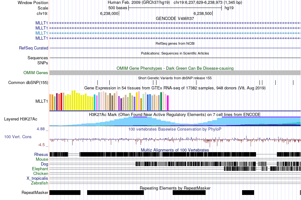Screen dimensions: 301x200
Task: Click the Dog alignment label
Action: (44, 164)
